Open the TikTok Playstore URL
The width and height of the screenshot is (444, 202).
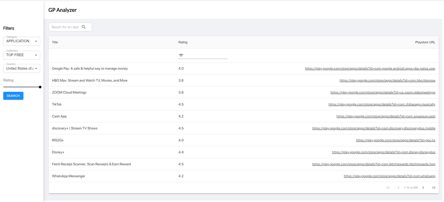[382, 105]
